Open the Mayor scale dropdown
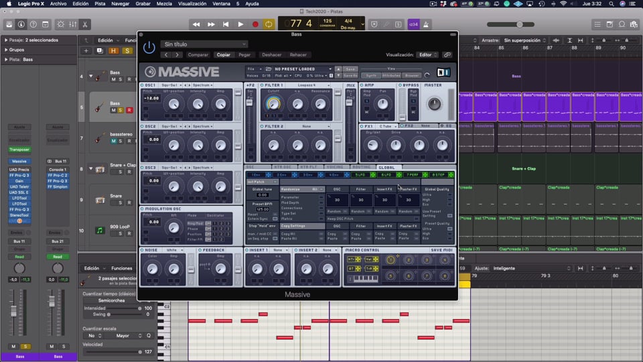 125,336
